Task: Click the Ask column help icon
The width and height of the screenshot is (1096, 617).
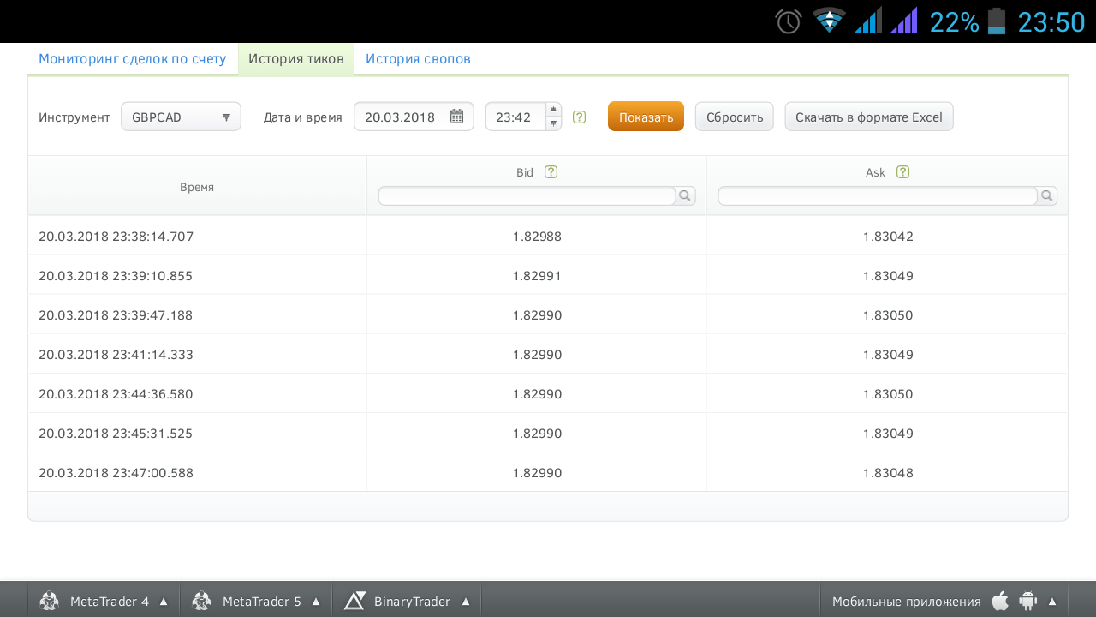Action: 902,172
